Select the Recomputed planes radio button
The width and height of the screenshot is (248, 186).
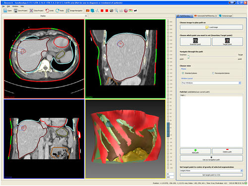(x=213, y=73)
